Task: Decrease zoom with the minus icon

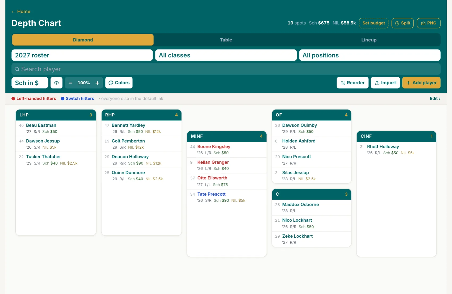Action: (x=70, y=83)
